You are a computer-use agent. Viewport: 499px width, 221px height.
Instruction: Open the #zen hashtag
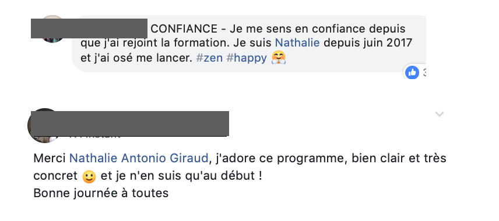(209, 58)
